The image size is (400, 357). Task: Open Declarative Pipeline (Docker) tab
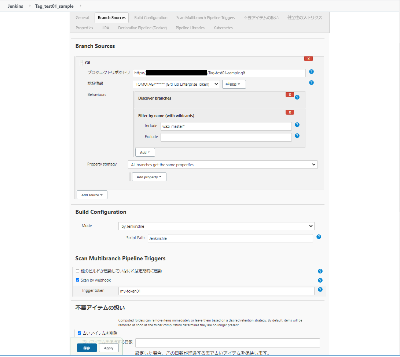[x=142, y=28]
